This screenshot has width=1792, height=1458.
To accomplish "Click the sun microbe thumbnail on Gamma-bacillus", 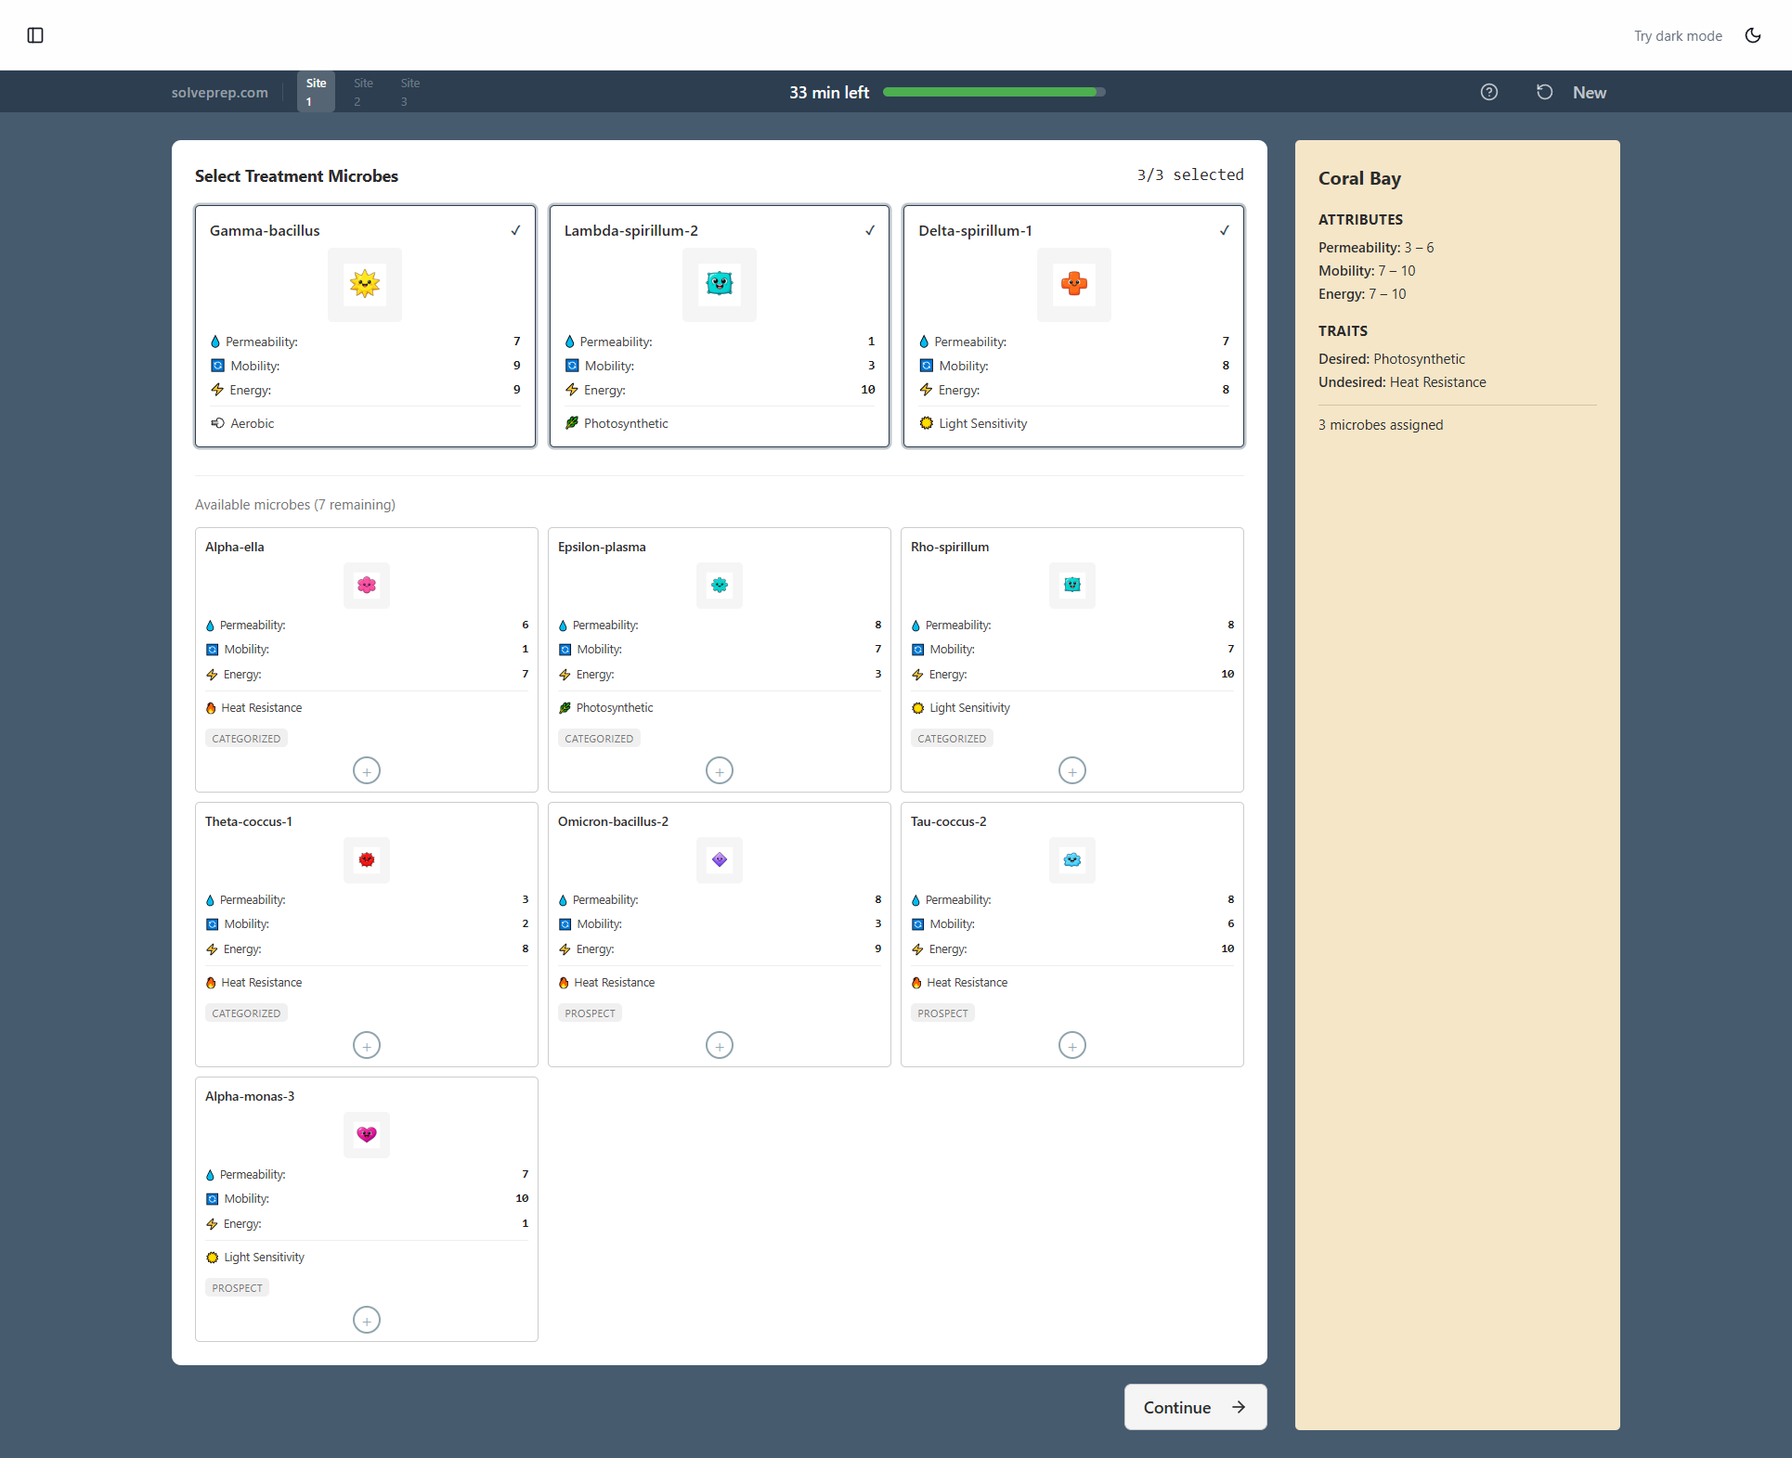I will click(x=364, y=285).
